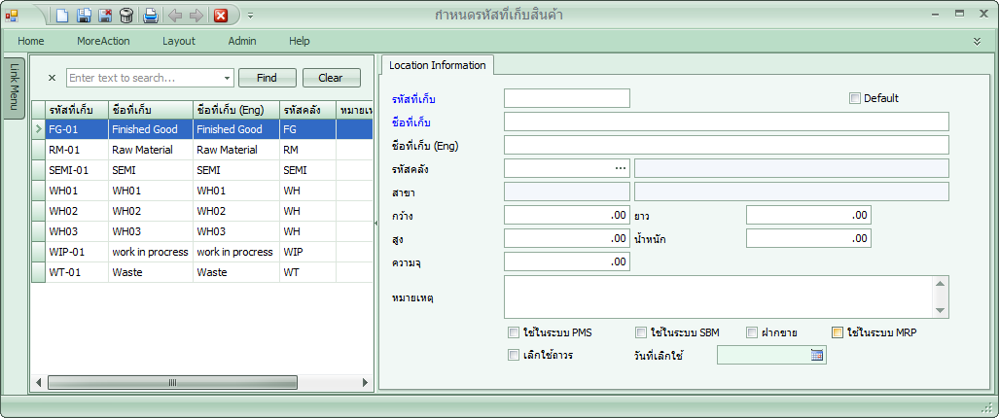Open the MoreAction menu
Screen dimensions: 999x418
[x=103, y=41]
